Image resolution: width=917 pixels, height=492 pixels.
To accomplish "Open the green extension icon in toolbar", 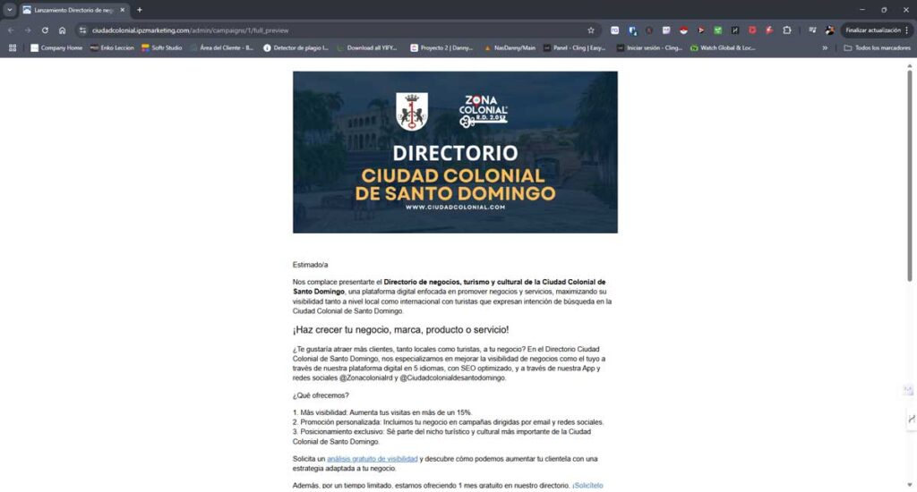I will coord(717,30).
